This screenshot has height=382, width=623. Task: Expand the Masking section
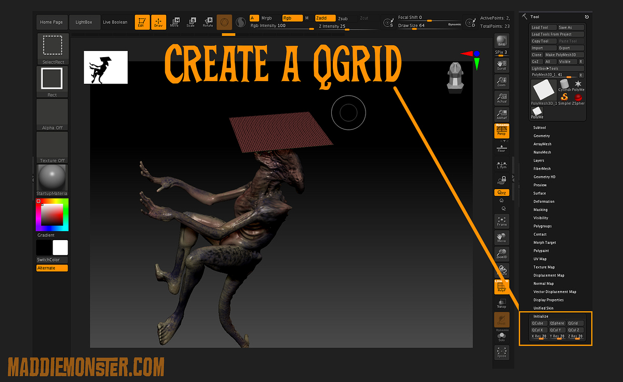pos(540,209)
